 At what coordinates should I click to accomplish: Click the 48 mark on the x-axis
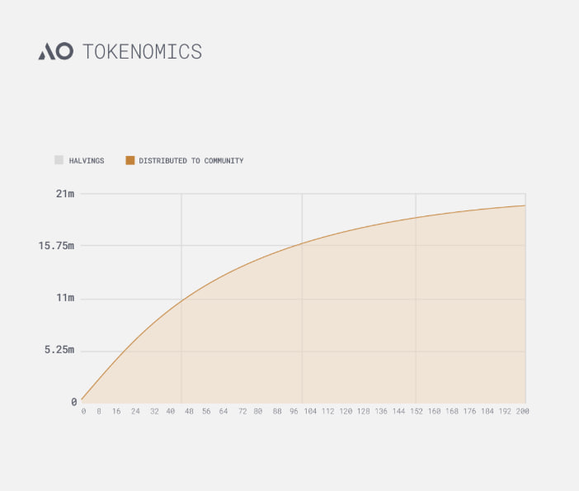[188, 411]
